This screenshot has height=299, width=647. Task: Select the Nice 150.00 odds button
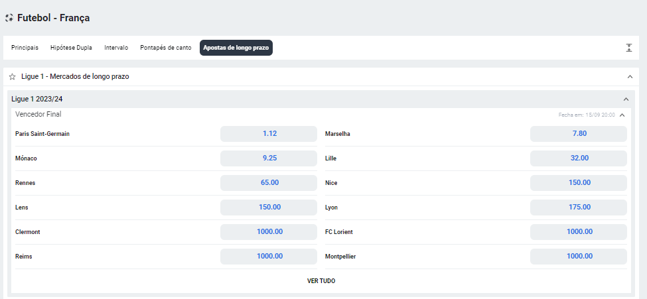579,183
